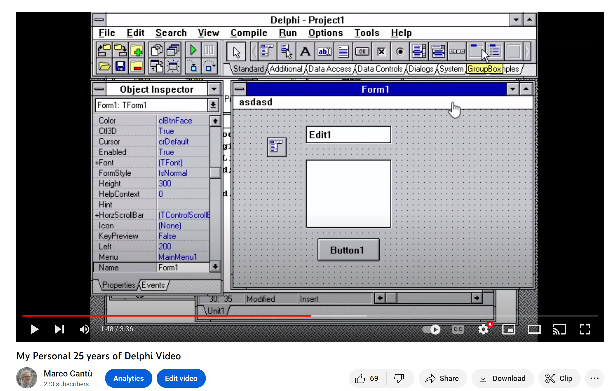Switch to Dialogs palette tab
Image resolution: width=612 pixels, height=391 pixels.
[x=421, y=69]
